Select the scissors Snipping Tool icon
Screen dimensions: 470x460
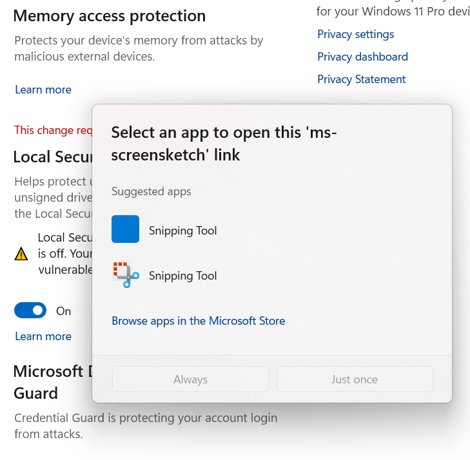(126, 274)
